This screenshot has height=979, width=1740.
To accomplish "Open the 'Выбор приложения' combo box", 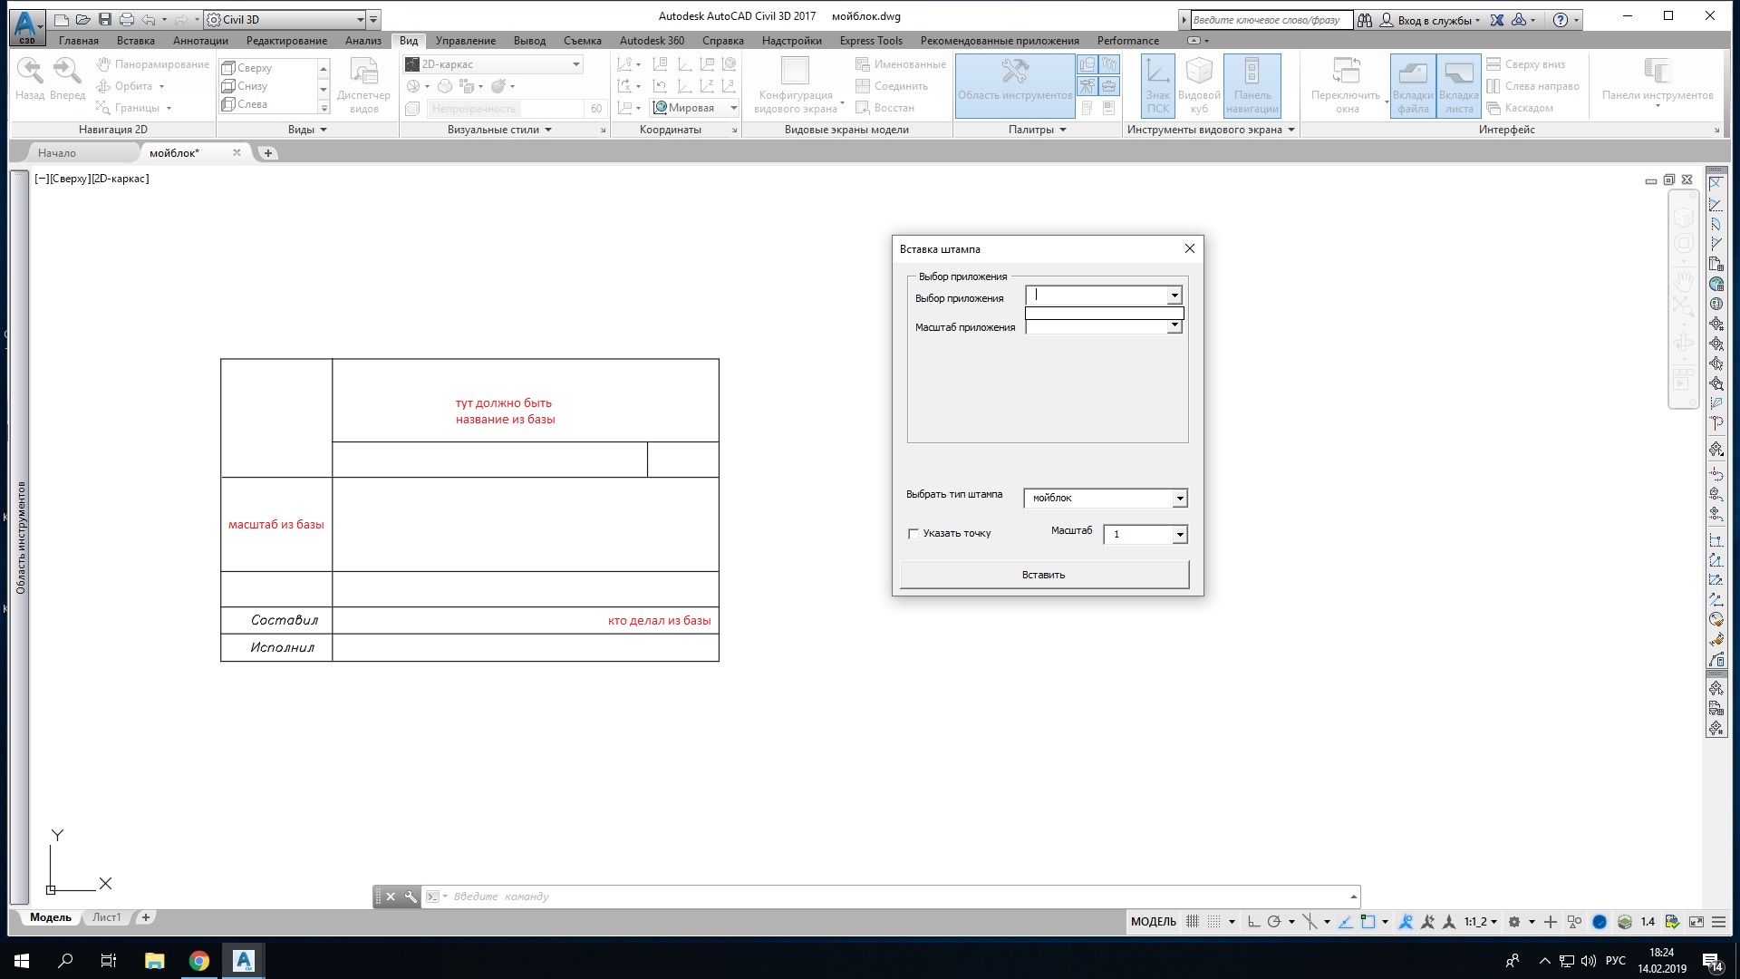I will tap(1174, 296).
